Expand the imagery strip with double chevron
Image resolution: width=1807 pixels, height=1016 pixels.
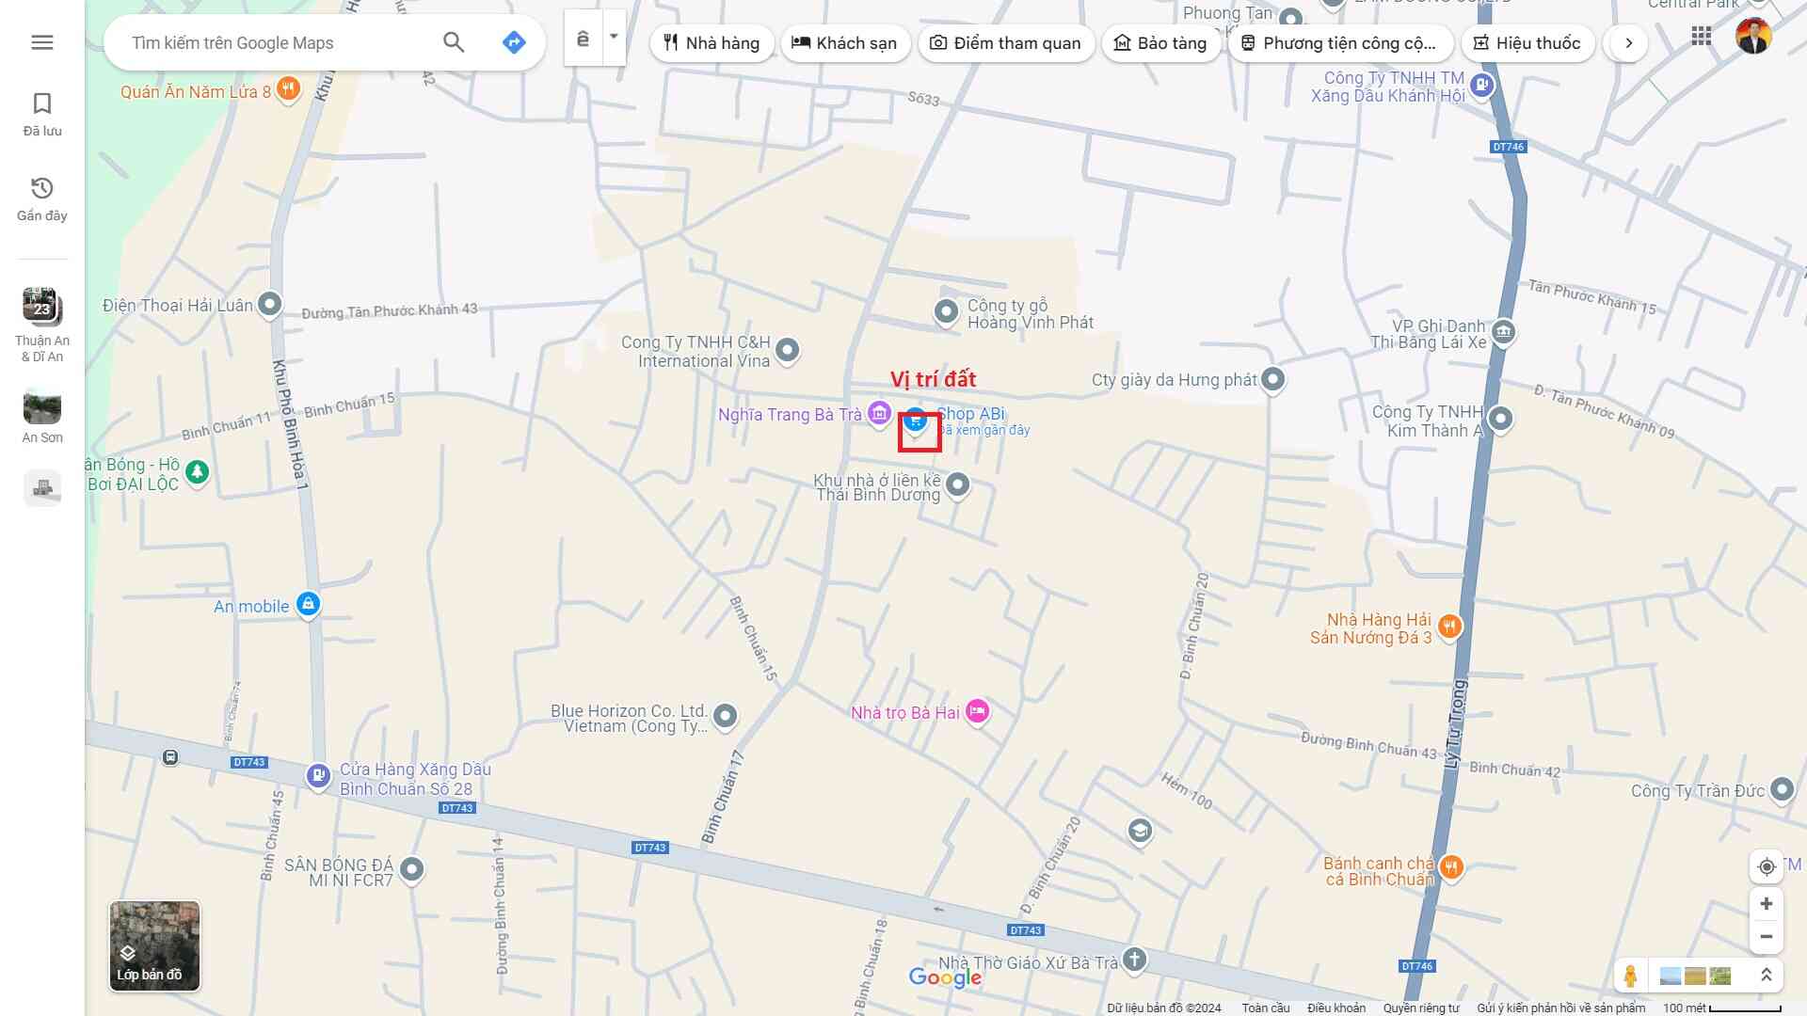click(1767, 976)
